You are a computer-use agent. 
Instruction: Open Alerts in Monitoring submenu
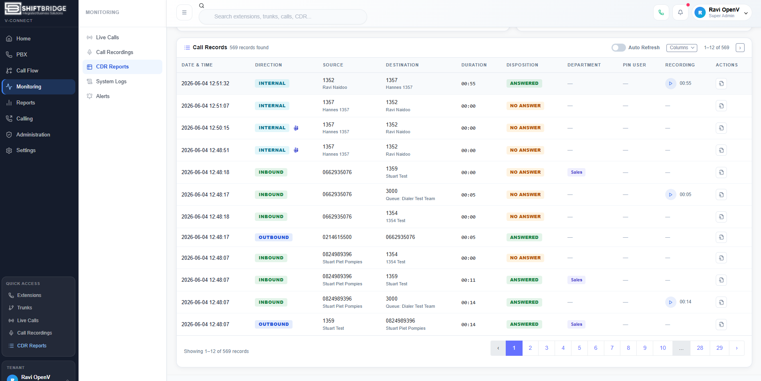pos(122,96)
